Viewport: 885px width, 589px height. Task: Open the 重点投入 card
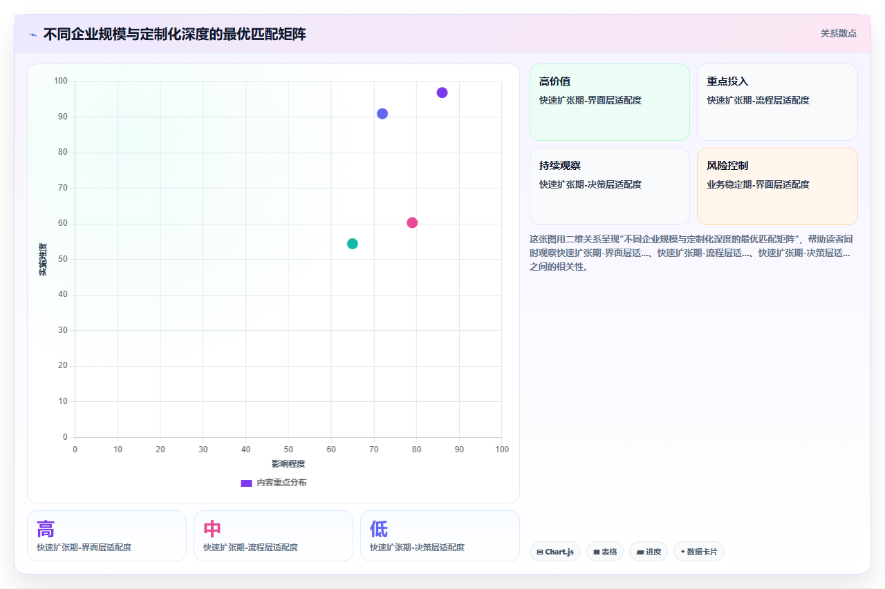tap(777, 102)
